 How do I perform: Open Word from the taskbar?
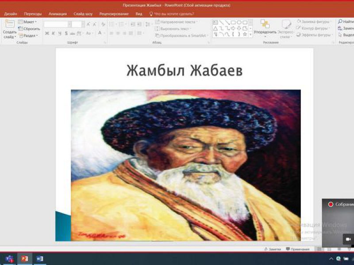(40, 259)
